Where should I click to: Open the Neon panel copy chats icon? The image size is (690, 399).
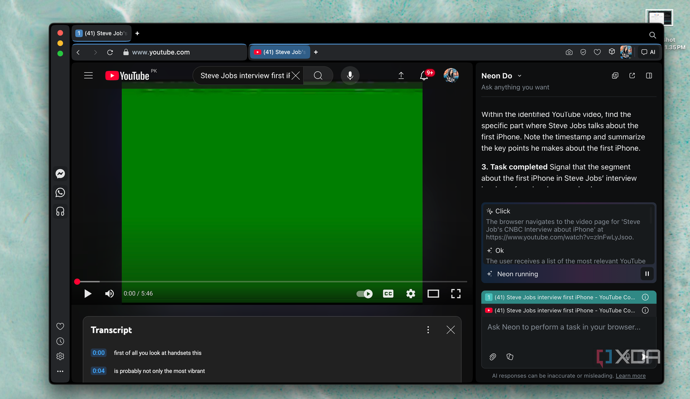[x=615, y=76]
